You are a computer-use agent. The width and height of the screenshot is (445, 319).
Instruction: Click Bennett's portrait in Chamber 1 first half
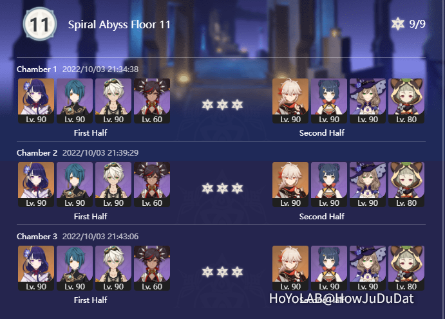(113, 101)
